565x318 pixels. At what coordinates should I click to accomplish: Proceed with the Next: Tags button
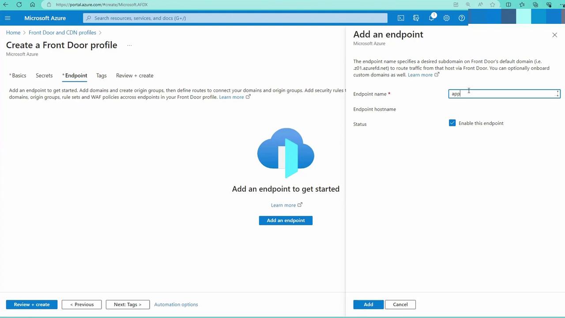[128, 304]
